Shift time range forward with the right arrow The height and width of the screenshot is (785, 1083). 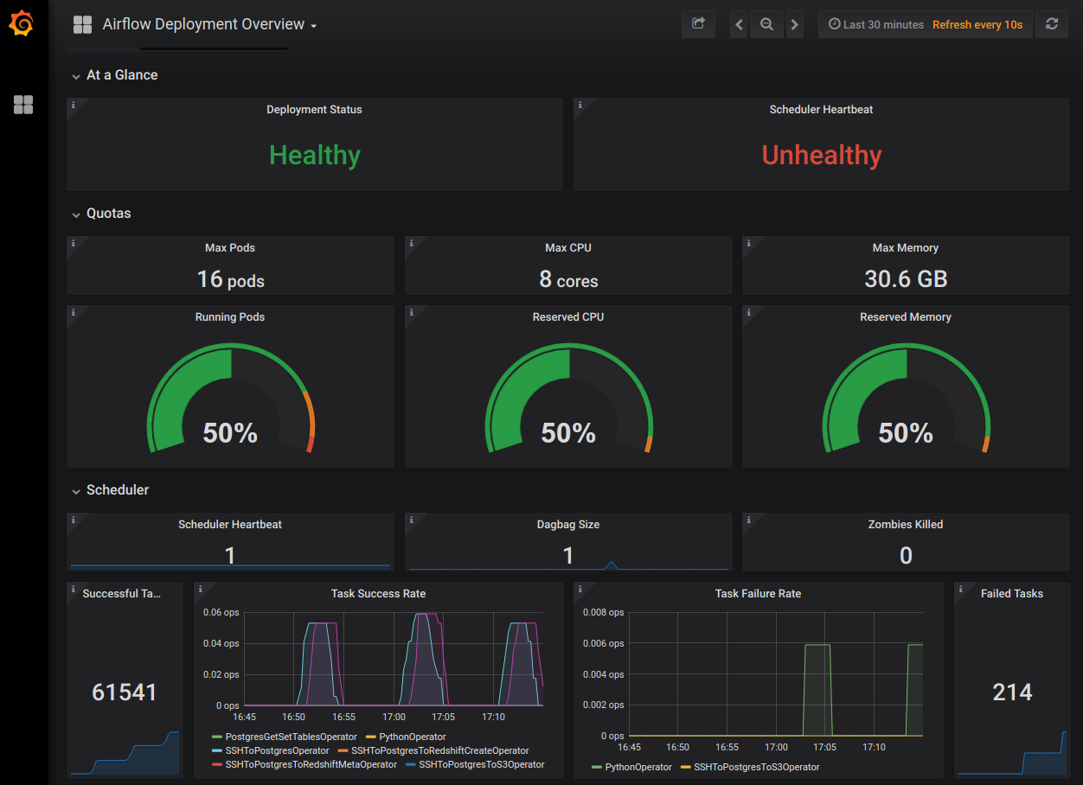795,24
